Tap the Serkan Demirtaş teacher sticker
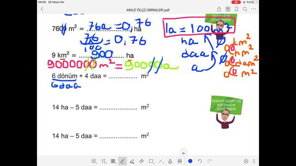The image size is (296, 166). click(226, 112)
